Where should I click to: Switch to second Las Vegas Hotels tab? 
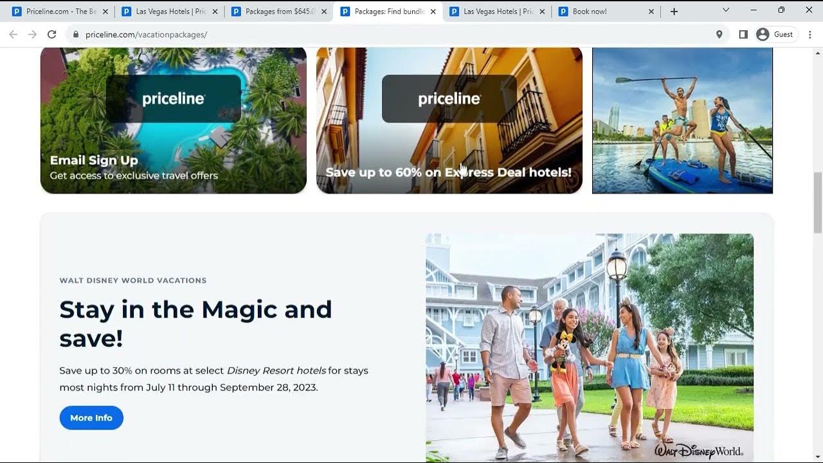point(498,12)
